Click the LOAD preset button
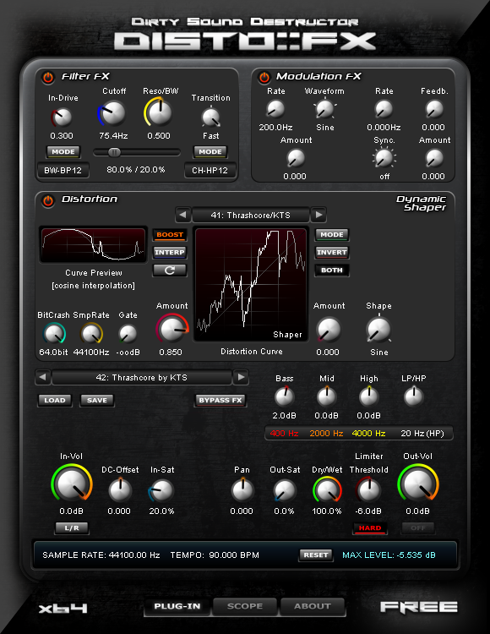The width and height of the screenshot is (490, 634). pos(55,401)
